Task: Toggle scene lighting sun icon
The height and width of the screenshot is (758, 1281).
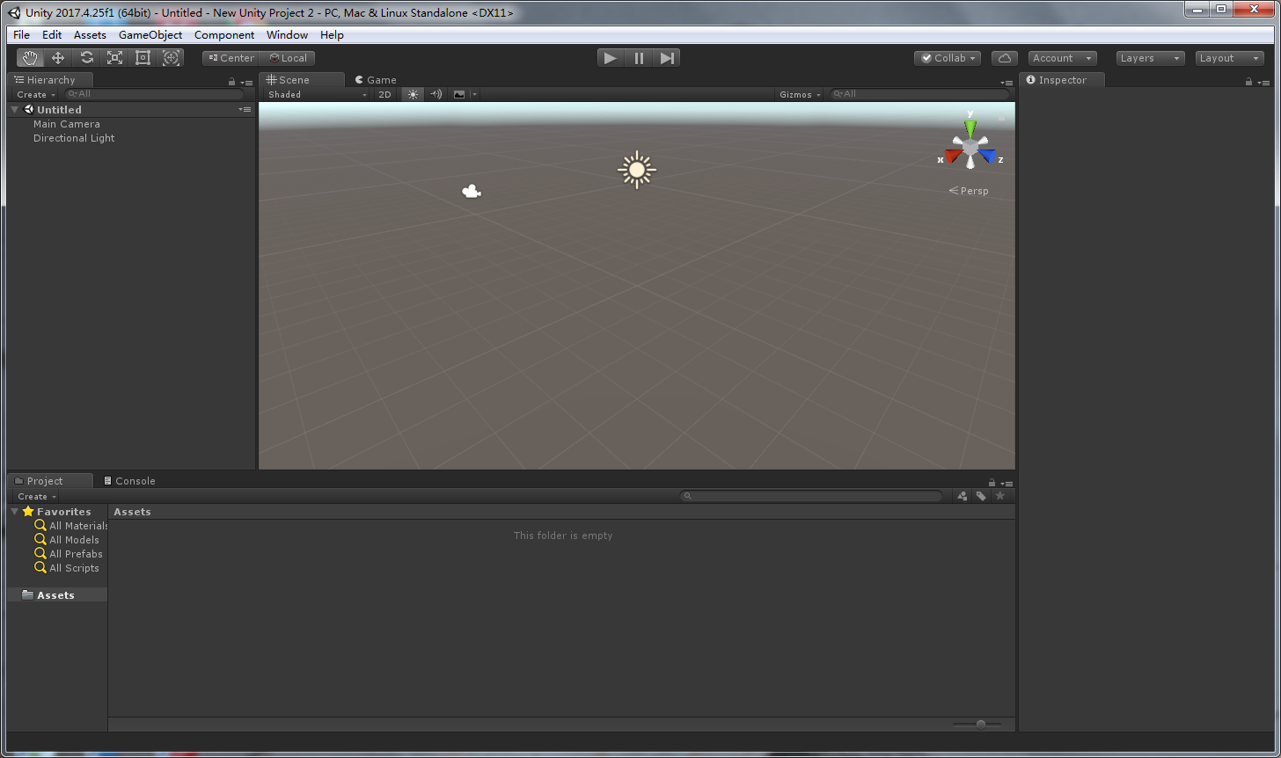Action: pyautogui.click(x=413, y=94)
